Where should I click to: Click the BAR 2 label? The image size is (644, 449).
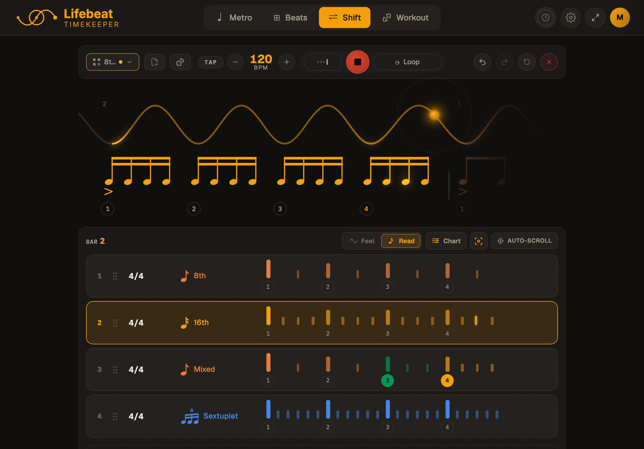[x=95, y=241]
